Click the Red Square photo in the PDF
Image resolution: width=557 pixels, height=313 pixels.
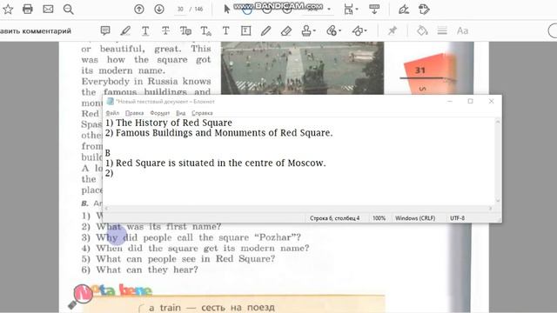coord(302,68)
